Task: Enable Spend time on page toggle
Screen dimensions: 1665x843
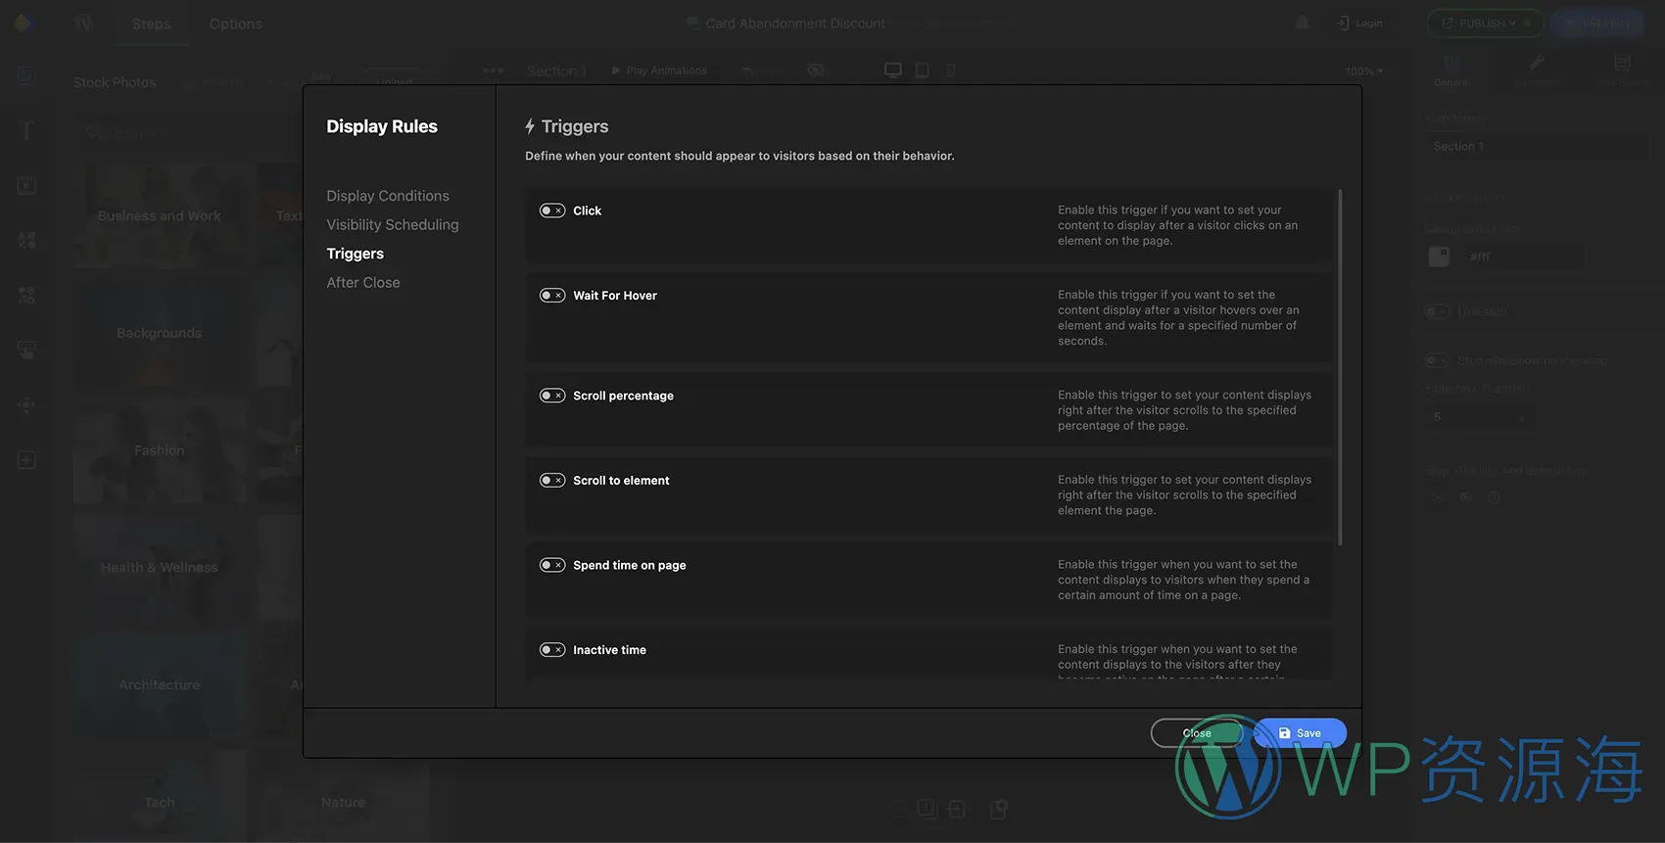Action: 552,565
